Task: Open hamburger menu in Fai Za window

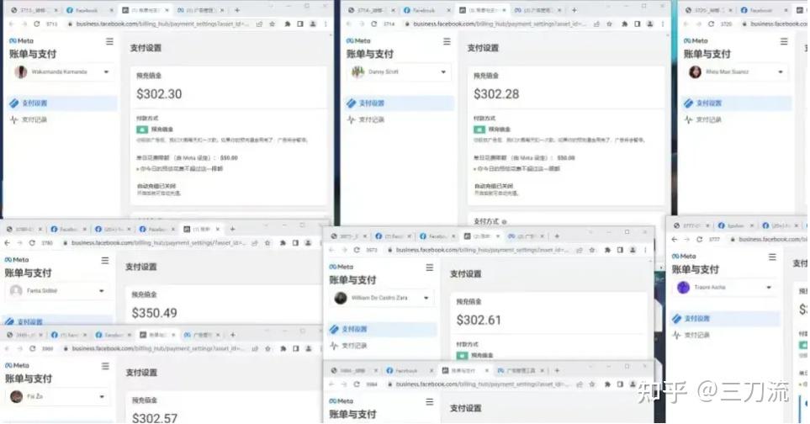Action: tap(105, 366)
